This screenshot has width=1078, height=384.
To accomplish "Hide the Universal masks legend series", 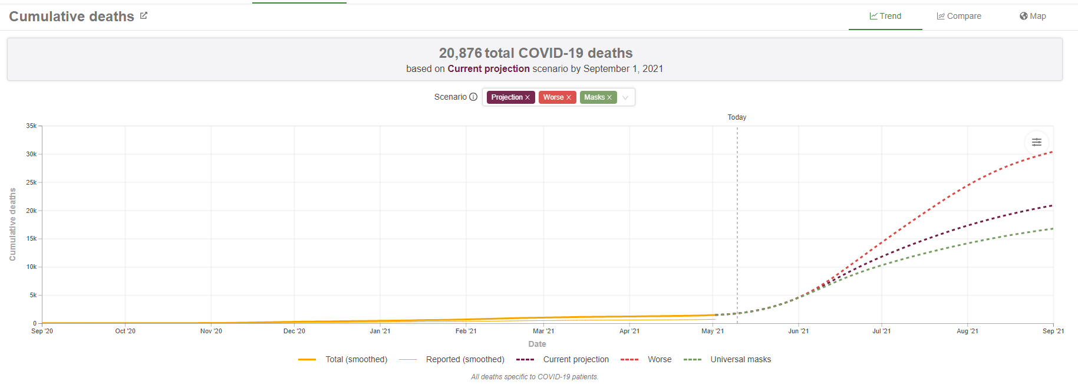I will [x=740, y=359].
